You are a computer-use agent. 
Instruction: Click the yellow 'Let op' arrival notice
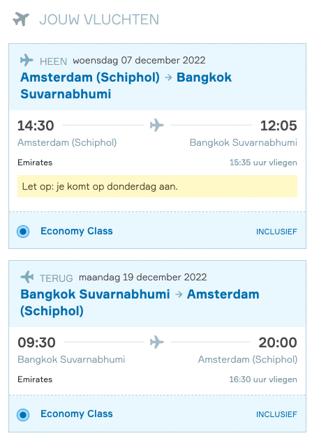point(157,186)
